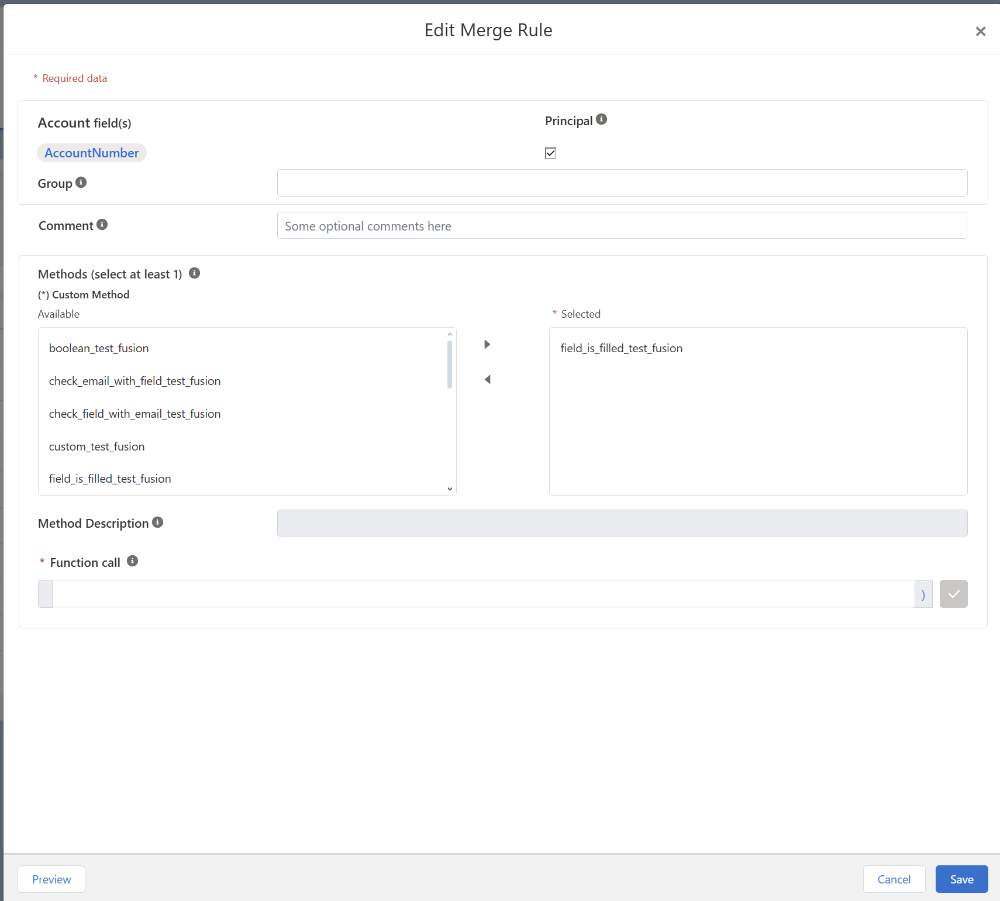Image resolution: width=1000 pixels, height=901 pixels.
Task: Close the Edit Merge Rule dialog
Action: (980, 31)
